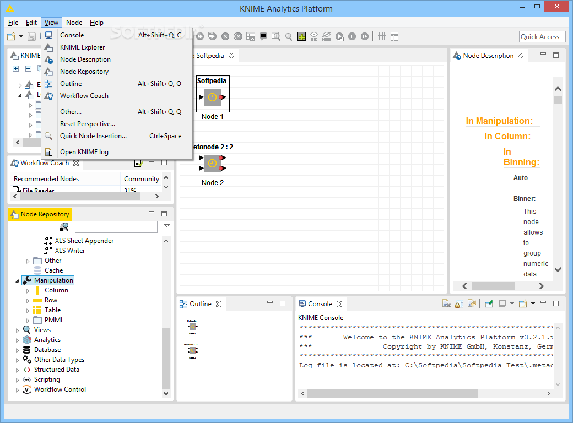Click Execute and open views icon
573x423 pixels.
[212, 36]
